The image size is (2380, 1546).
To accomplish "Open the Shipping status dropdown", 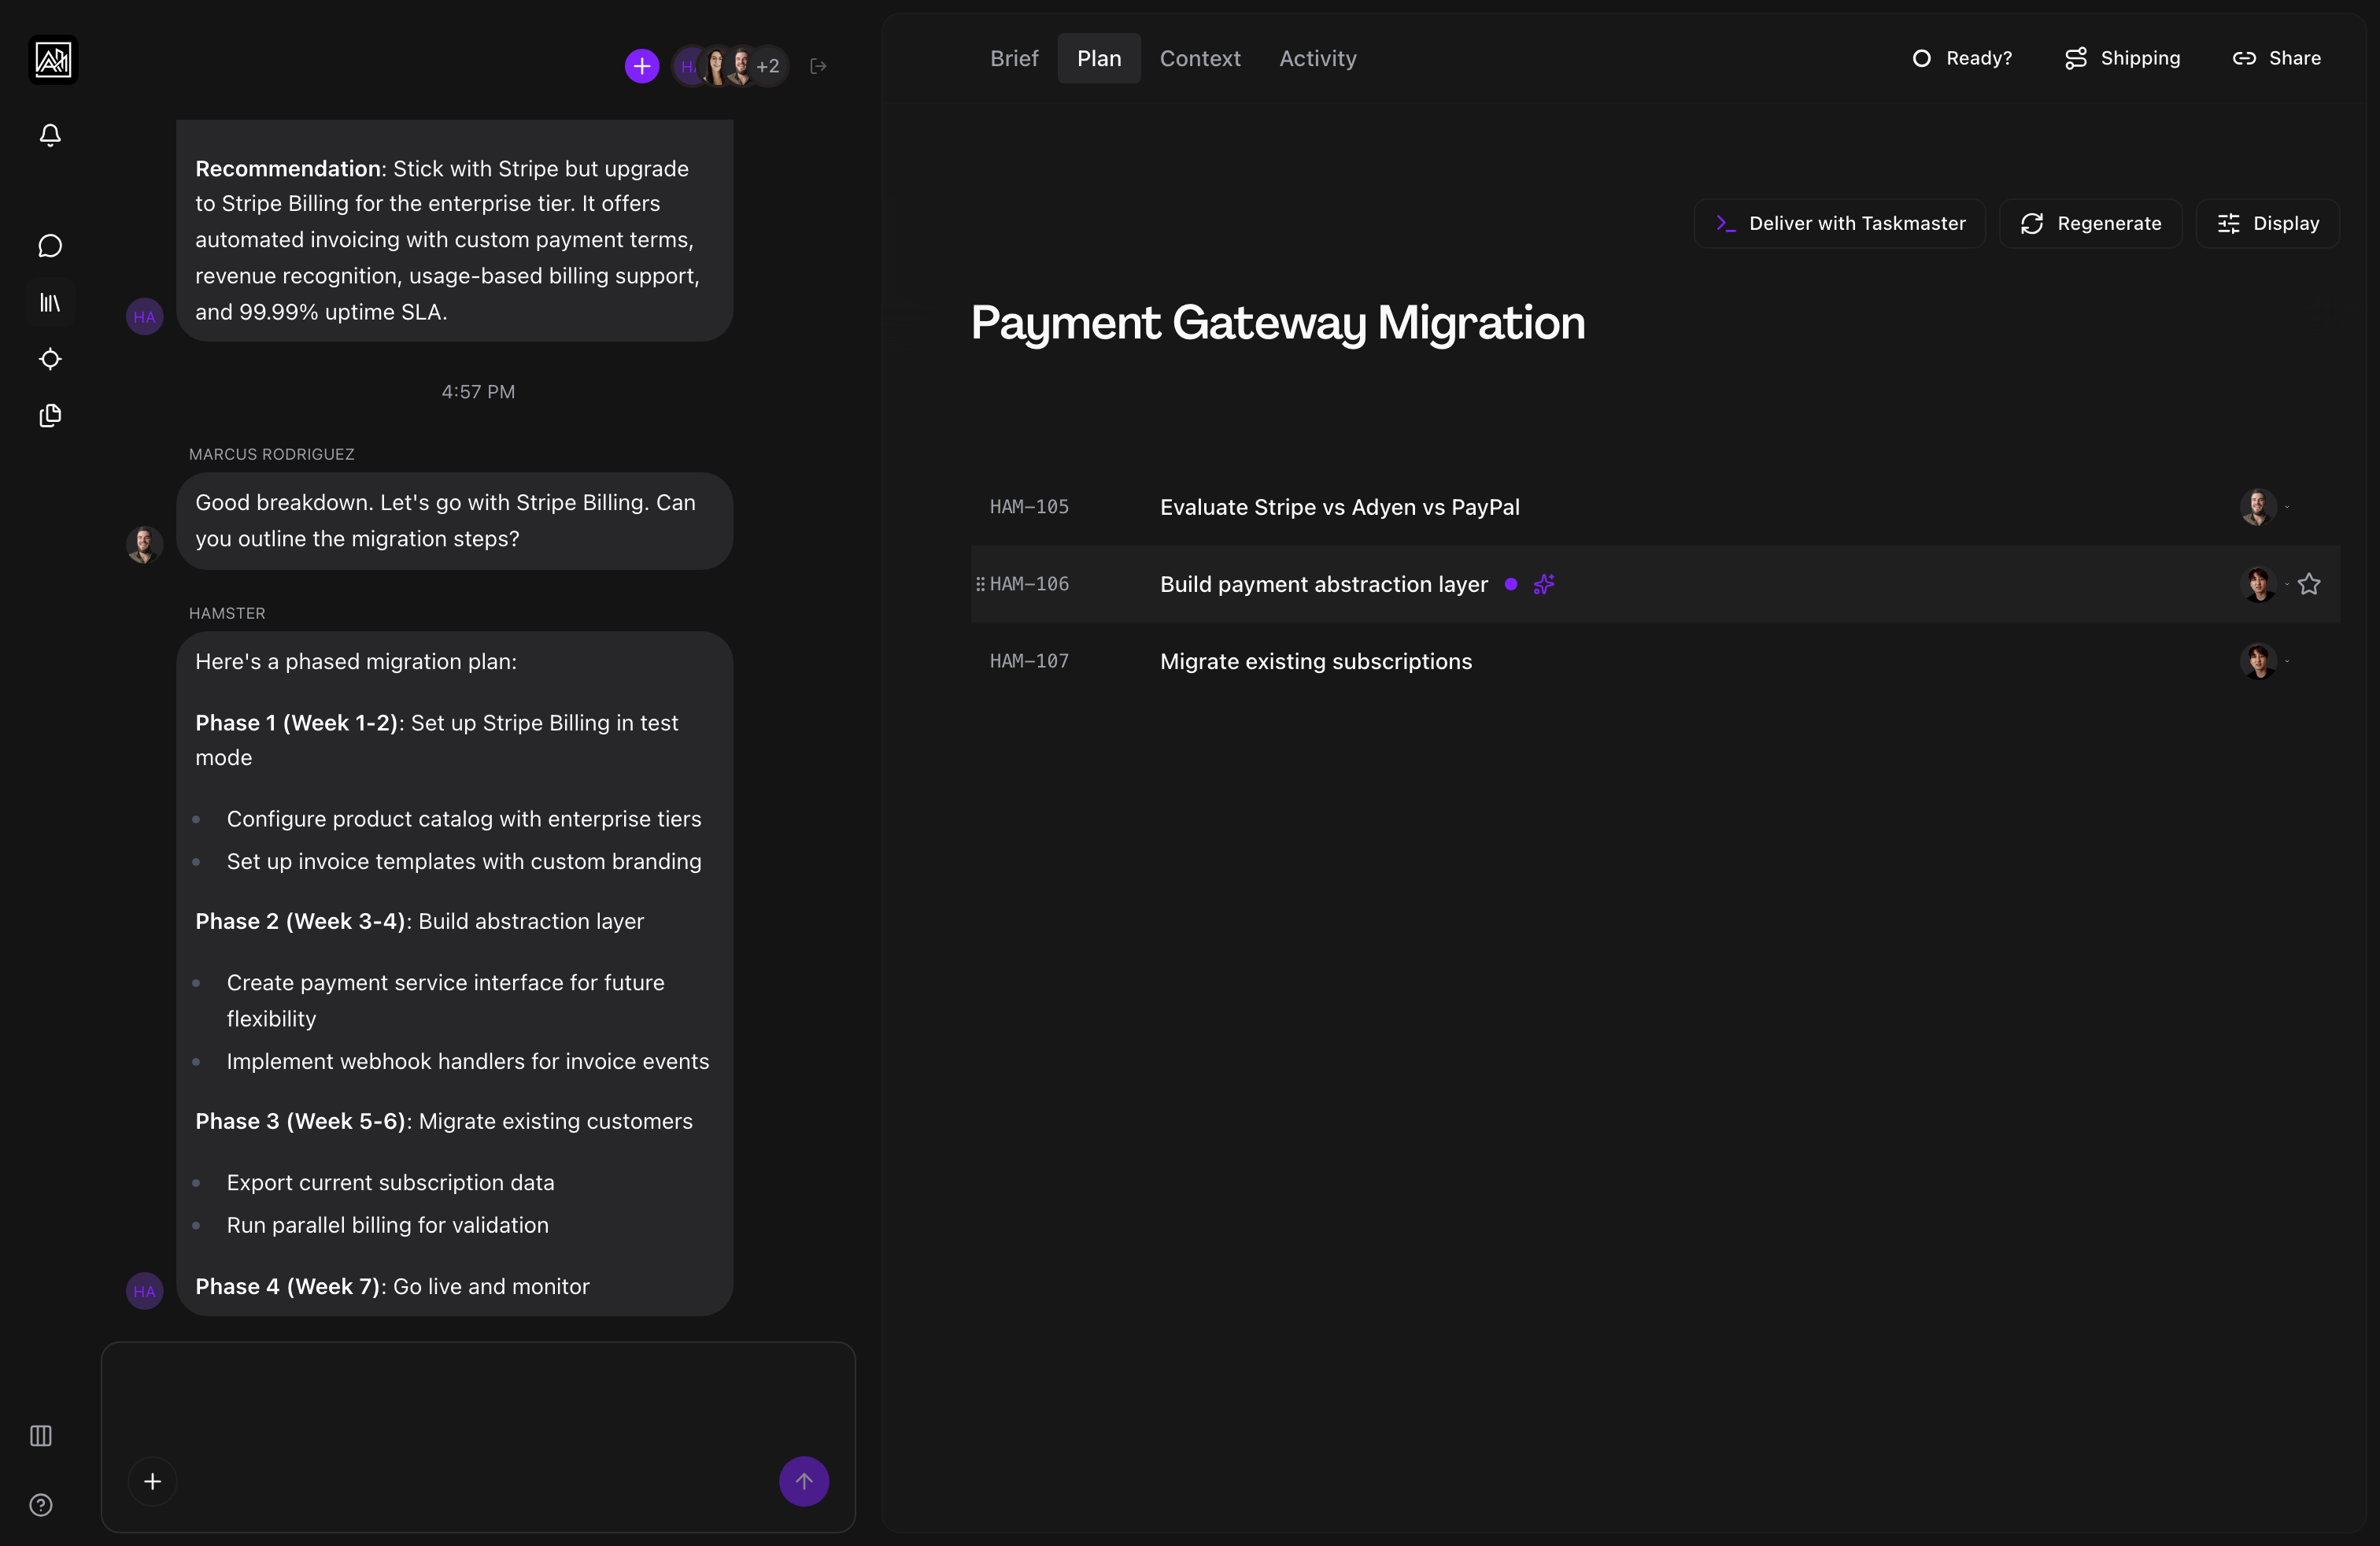I will coord(2122,58).
